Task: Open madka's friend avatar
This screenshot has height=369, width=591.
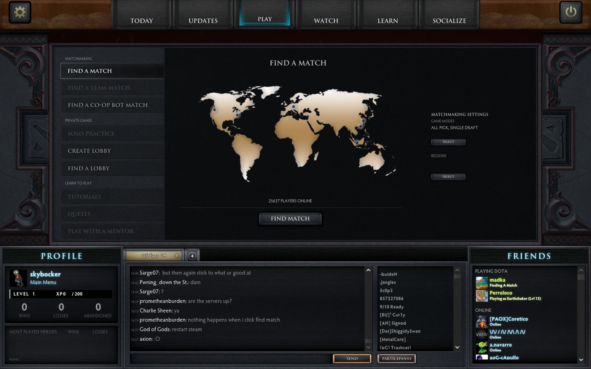Action: (482, 283)
